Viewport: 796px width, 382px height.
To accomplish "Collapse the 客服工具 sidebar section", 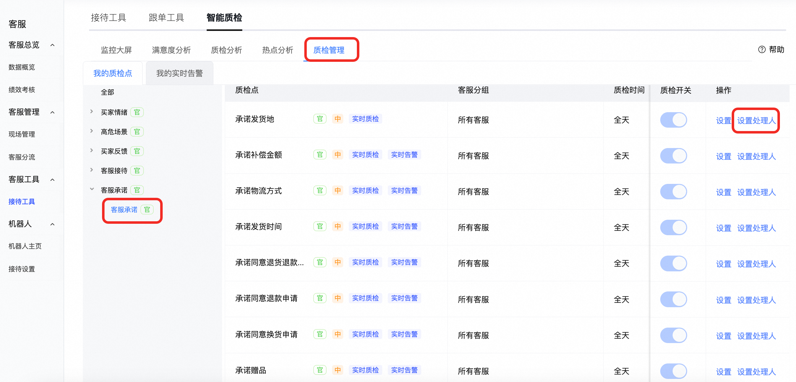I will [x=53, y=180].
